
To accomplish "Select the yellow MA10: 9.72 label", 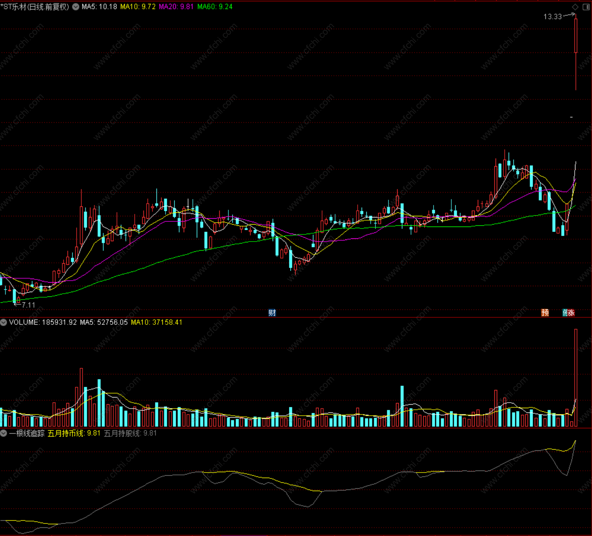I will (138, 7).
